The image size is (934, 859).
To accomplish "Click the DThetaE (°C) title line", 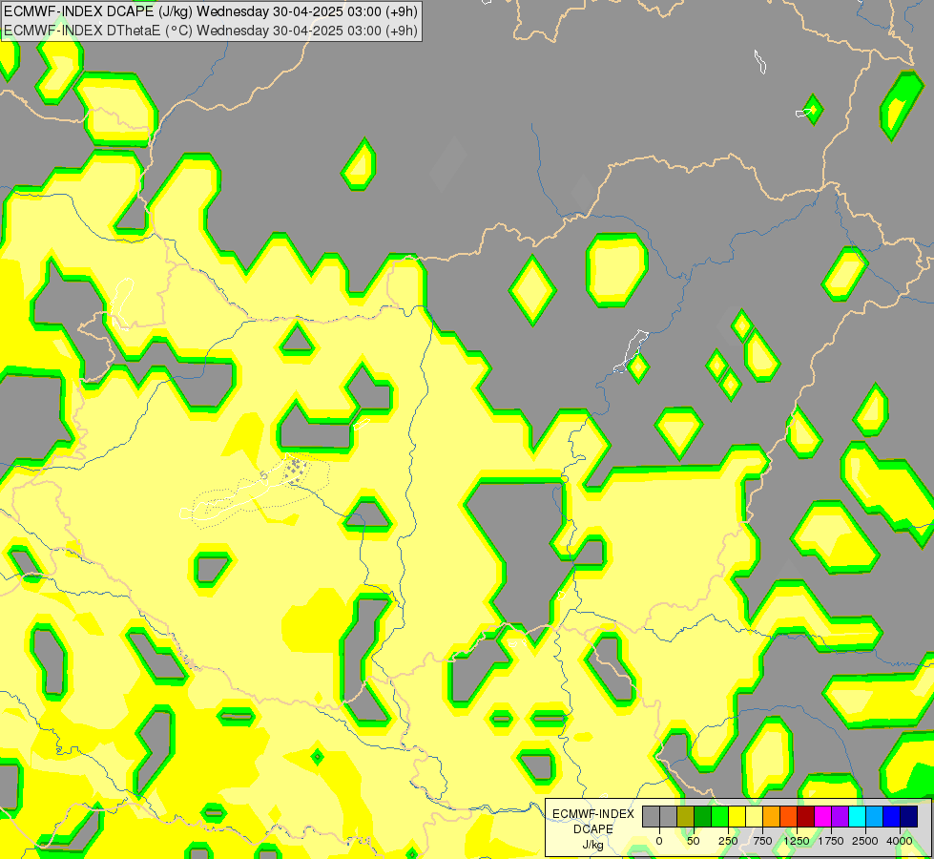I will [x=211, y=31].
